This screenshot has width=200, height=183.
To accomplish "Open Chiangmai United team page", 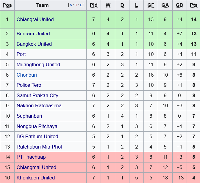I will 36,167.
